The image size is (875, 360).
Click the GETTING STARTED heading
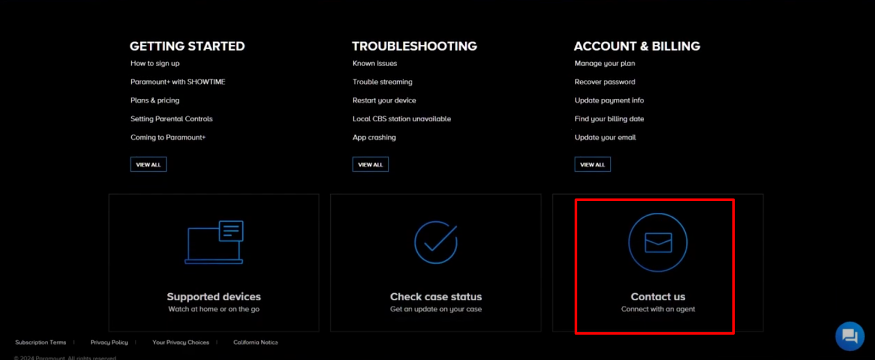pyautogui.click(x=187, y=47)
